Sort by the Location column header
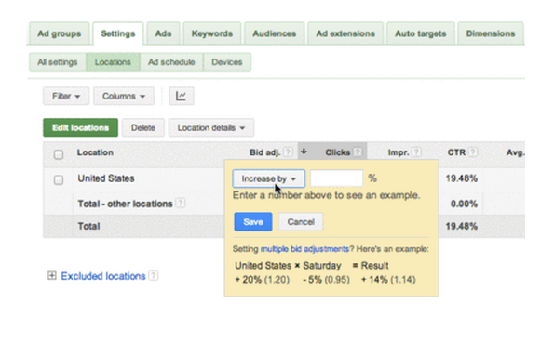The height and width of the screenshot is (343, 554). (95, 152)
